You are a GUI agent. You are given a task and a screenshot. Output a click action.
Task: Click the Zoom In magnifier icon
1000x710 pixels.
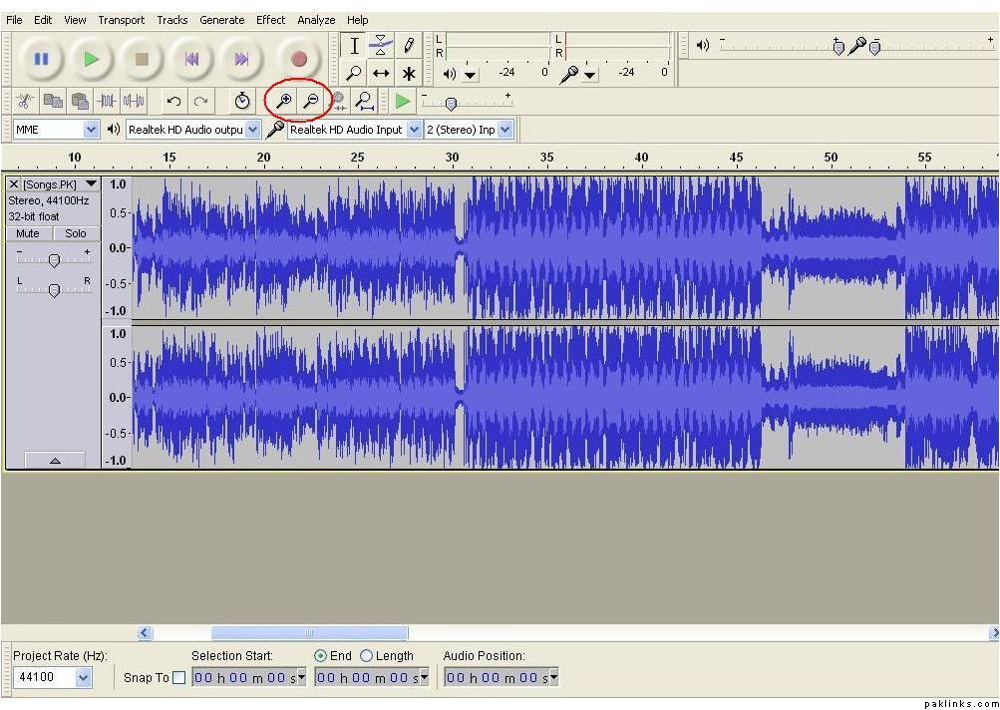pyautogui.click(x=284, y=101)
